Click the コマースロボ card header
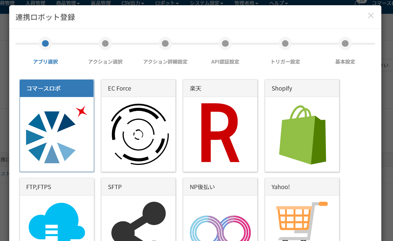 tap(57, 88)
